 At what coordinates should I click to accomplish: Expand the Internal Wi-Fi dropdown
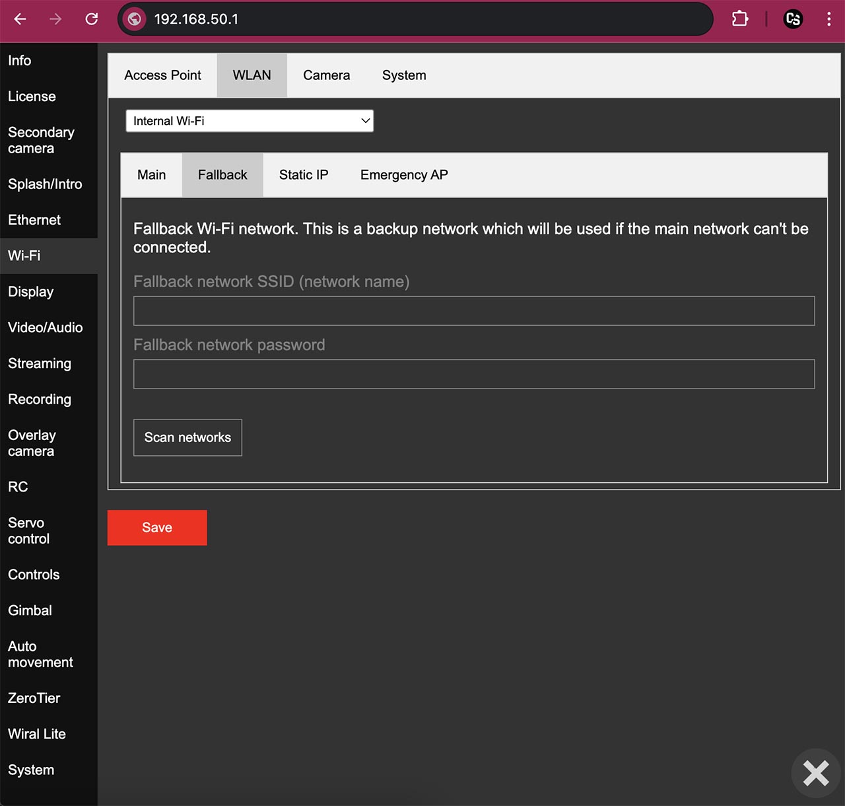pyautogui.click(x=250, y=121)
